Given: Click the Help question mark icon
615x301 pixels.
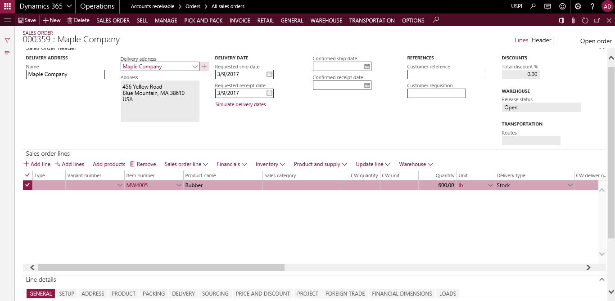Looking at the screenshot, I should [x=592, y=6].
